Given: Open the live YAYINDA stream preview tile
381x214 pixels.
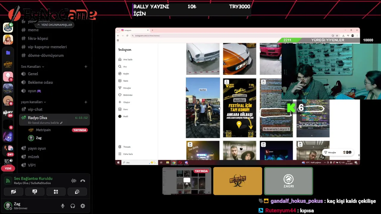Looking at the screenshot, I should [x=187, y=181].
